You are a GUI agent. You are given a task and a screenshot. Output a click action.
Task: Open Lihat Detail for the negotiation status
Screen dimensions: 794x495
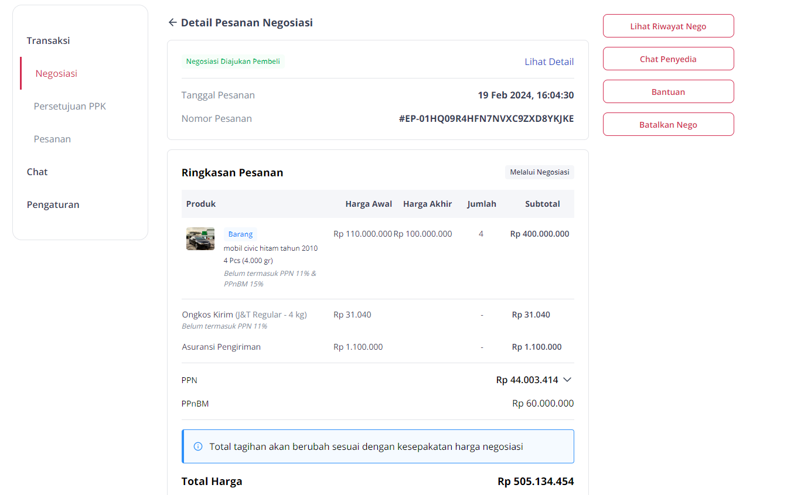(x=549, y=62)
